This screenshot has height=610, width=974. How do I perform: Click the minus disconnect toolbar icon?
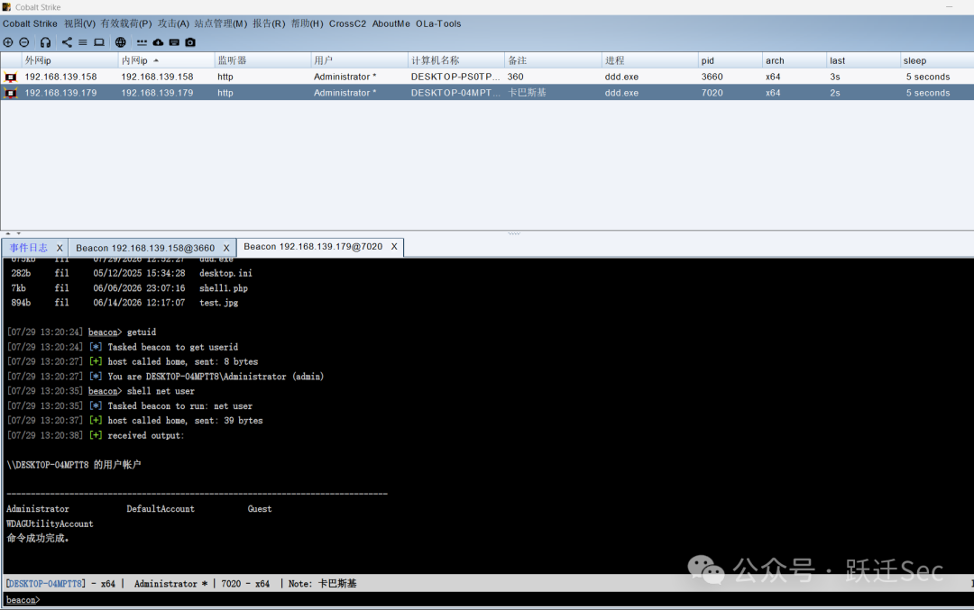[24, 42]
